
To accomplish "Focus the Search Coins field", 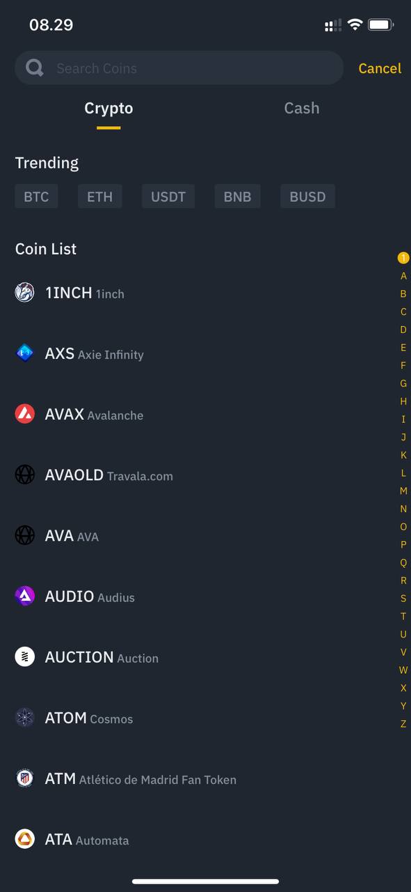I will 179,68.
